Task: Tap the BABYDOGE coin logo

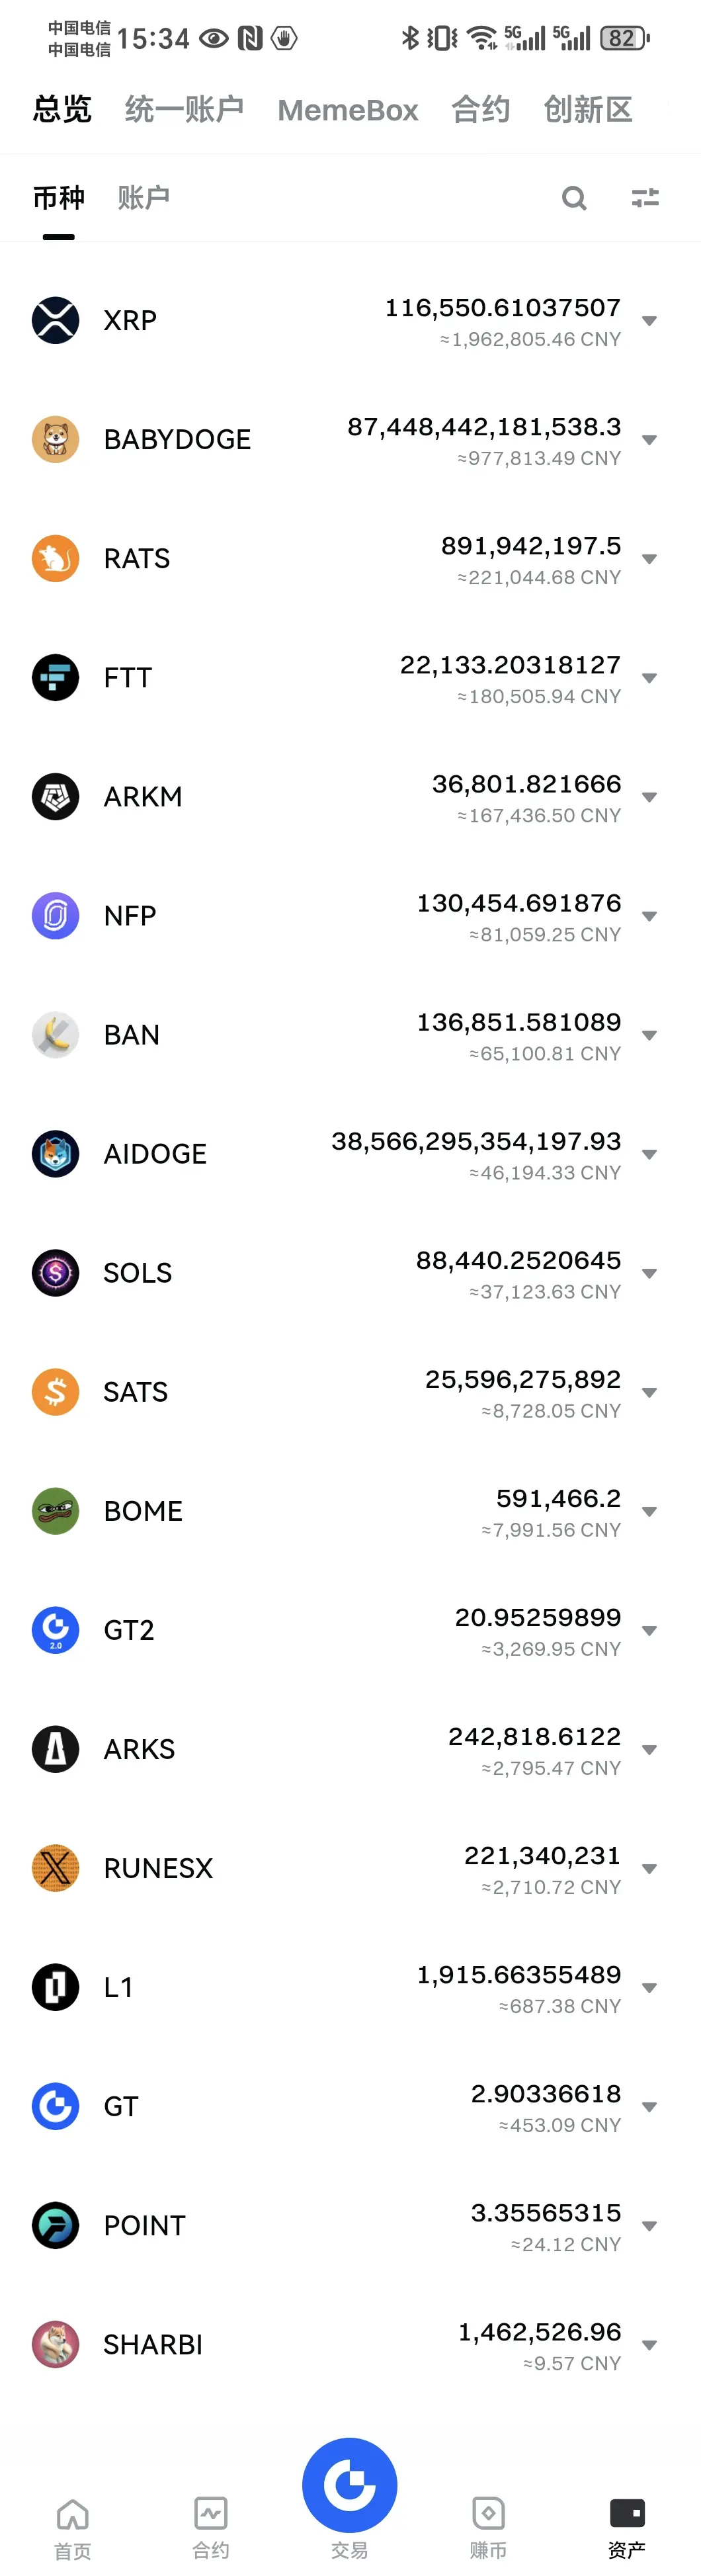Action: coord(56,439)
